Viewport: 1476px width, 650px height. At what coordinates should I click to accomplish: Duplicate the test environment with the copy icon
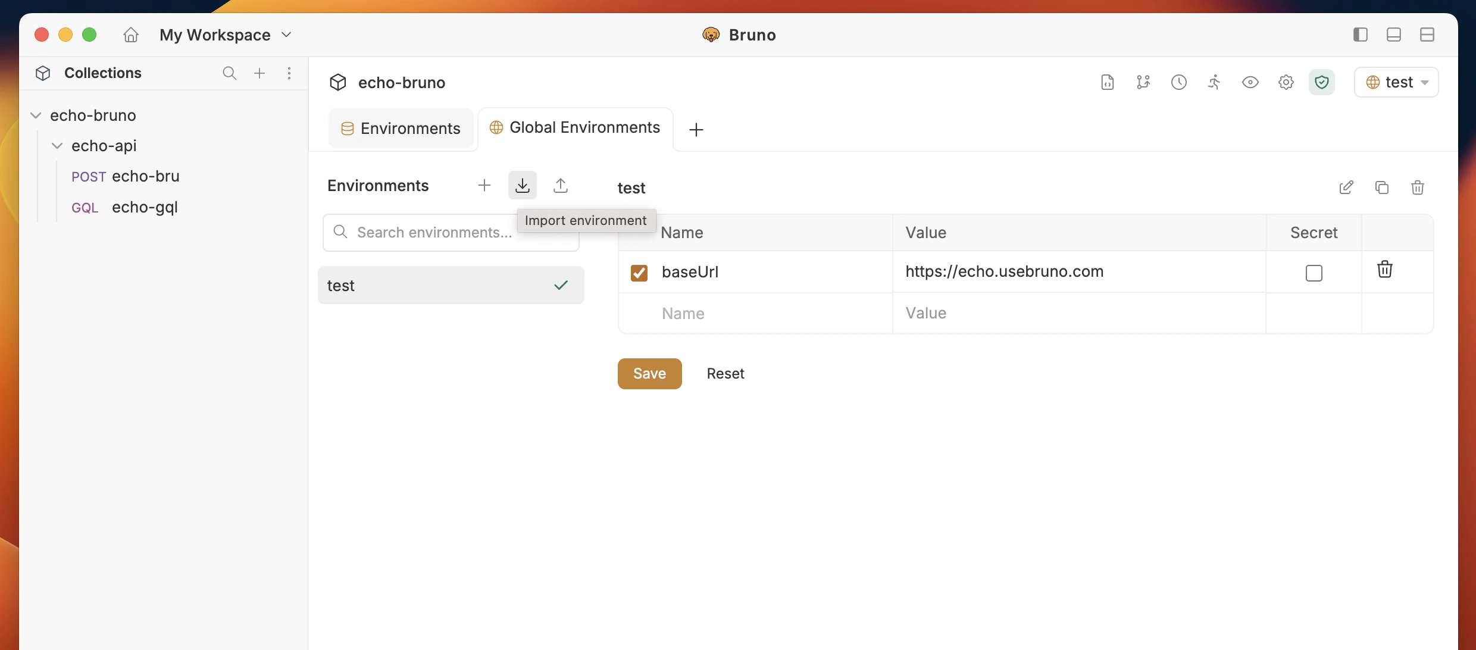coord(1382,187)
